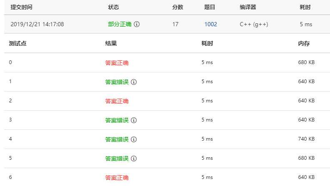Screen dimensions: 330x186
Task: Open problem 1002 link
Action: 210,24
